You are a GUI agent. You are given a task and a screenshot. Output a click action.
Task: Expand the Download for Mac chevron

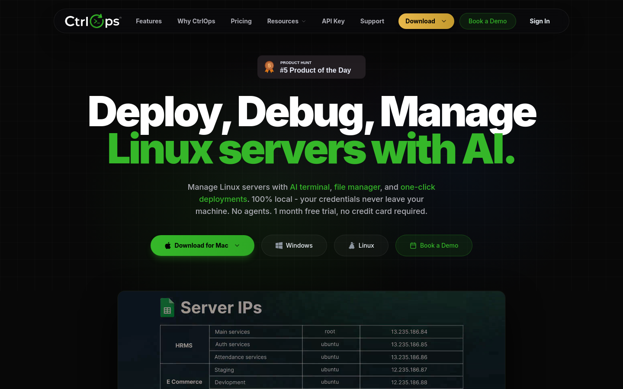237,246
